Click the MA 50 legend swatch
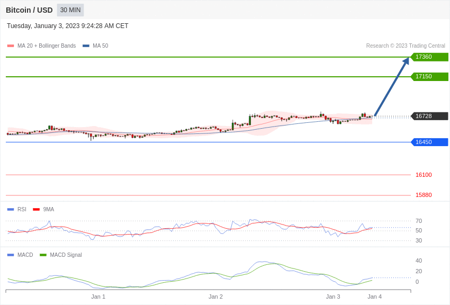This screenshot has width=450, height=305. coord(86,46)
